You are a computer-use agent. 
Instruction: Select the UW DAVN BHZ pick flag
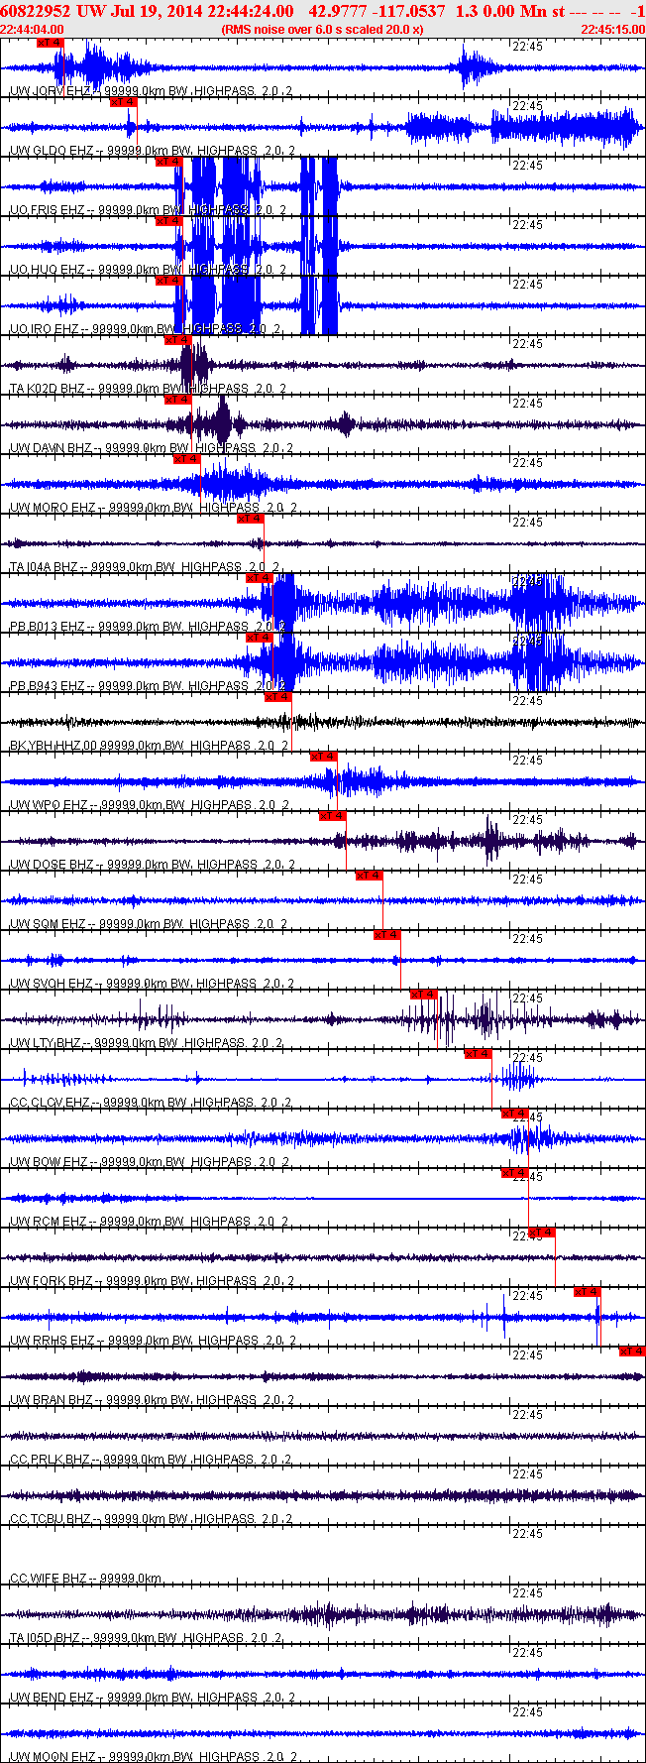[x=177, y=400]
